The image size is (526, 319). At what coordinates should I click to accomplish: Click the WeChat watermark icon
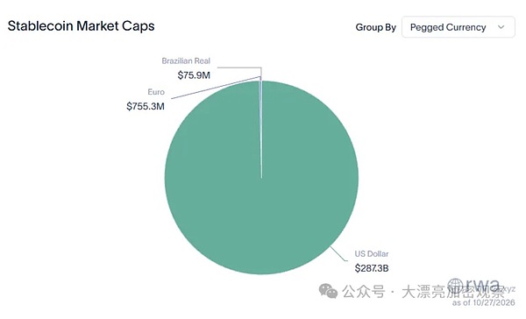point(328,291)
